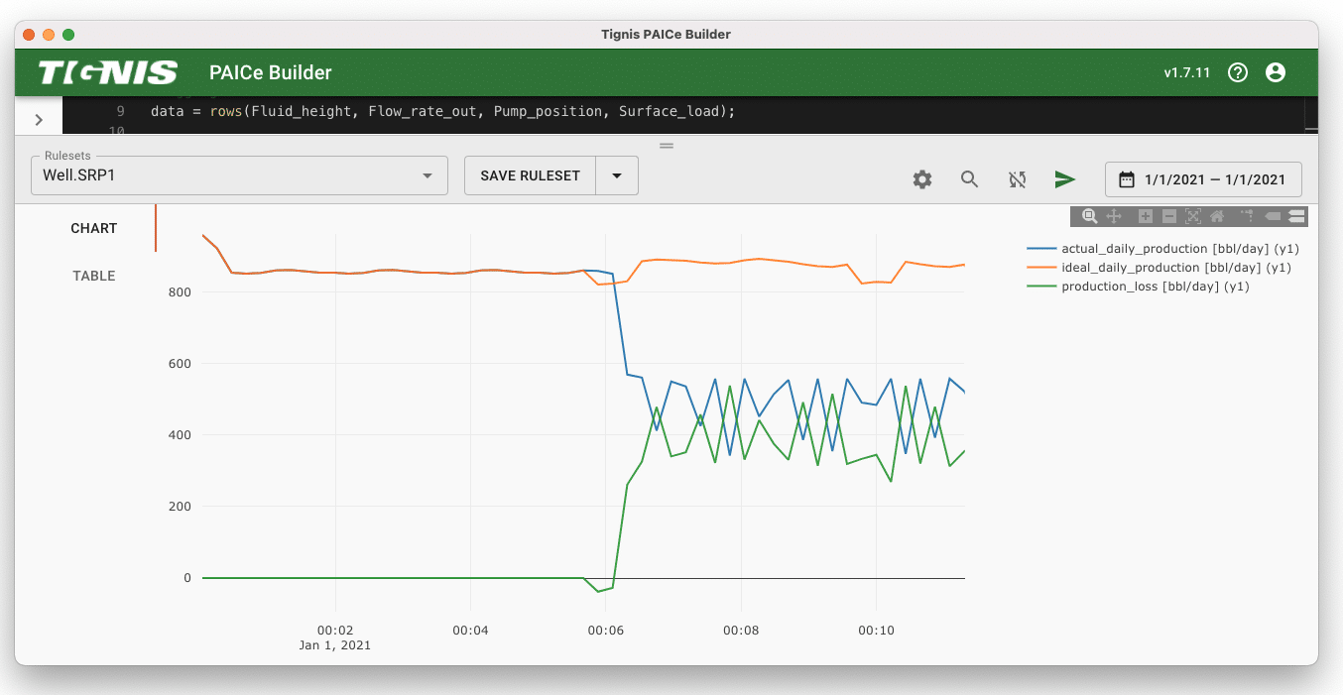This screenshot has width=1343, height=695.
Task: Enable compare data on hover mode
Action: pos(1296,216)
